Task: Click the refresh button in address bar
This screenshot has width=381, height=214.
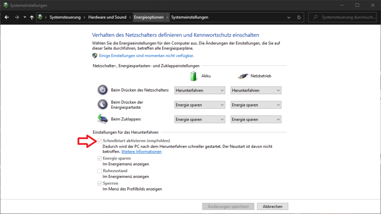Action: [299, 17]
